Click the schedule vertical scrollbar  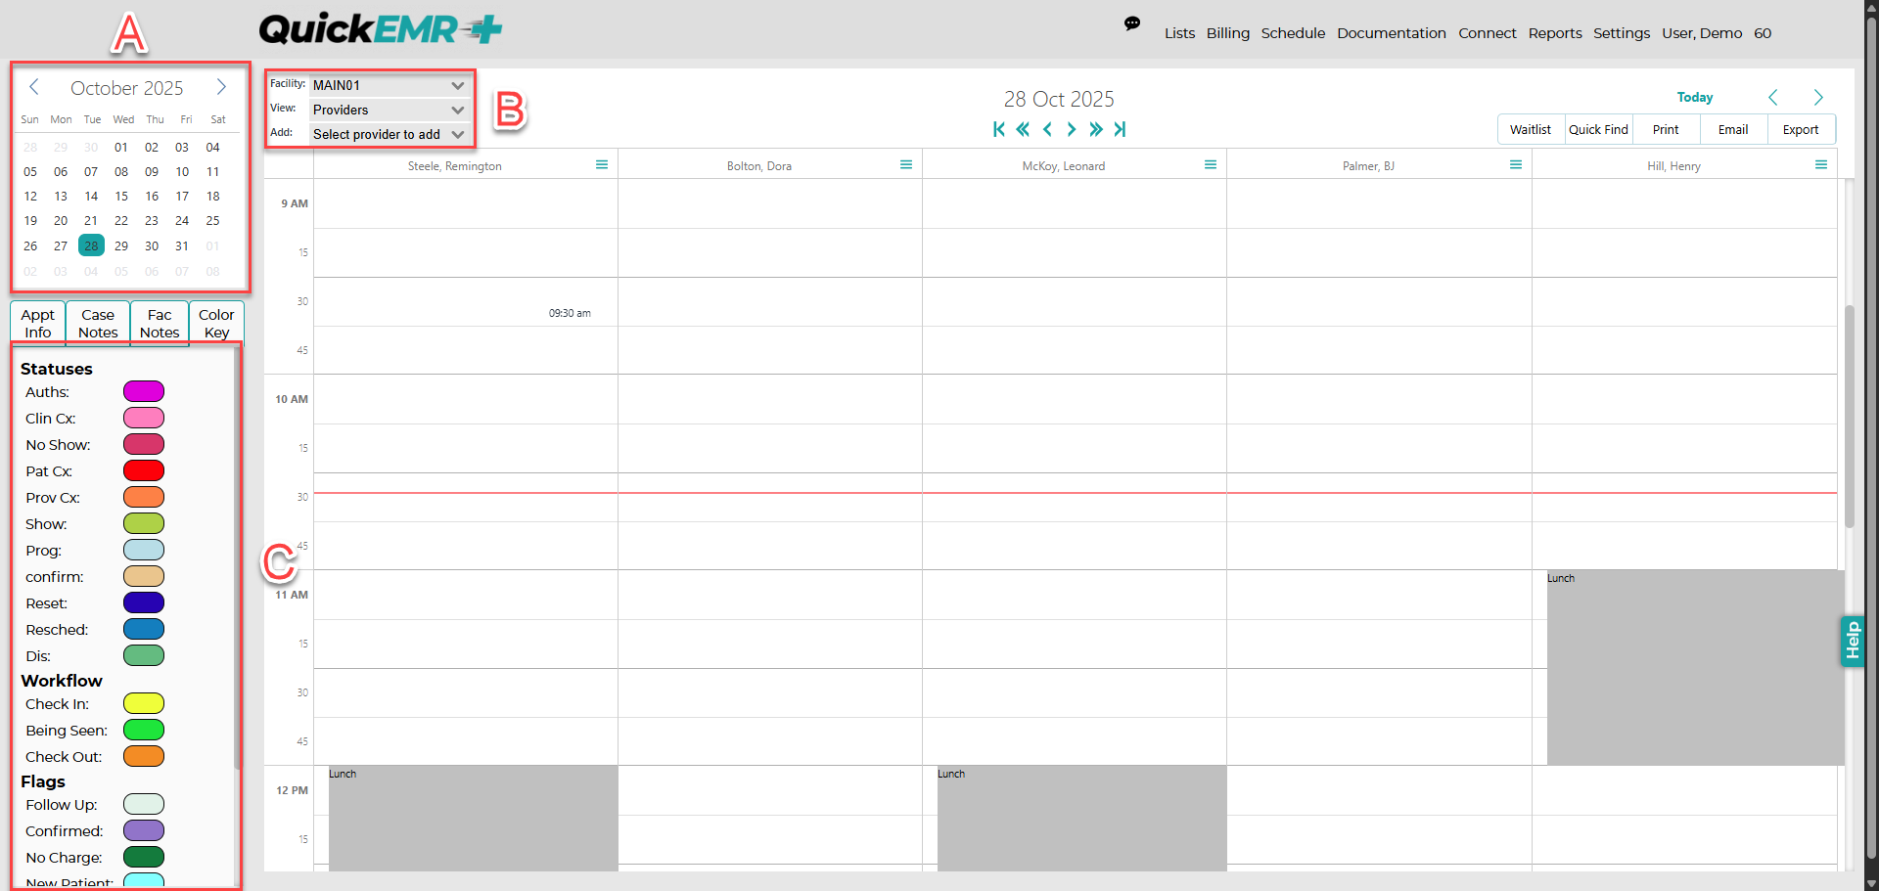[x=1850, y=417]
